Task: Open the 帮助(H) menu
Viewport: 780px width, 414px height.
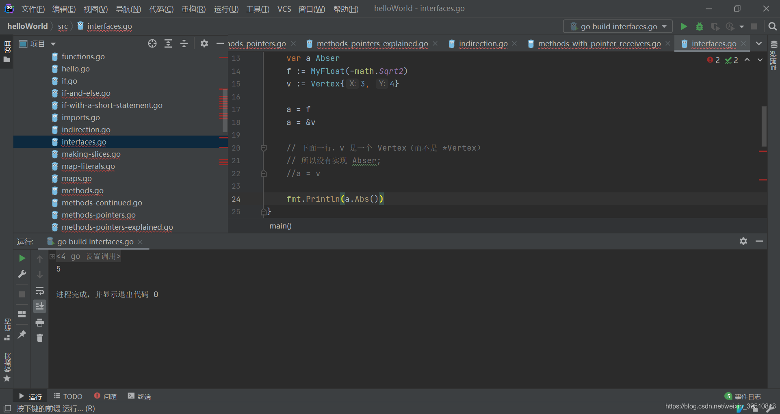Action: (x=346, y=9)
